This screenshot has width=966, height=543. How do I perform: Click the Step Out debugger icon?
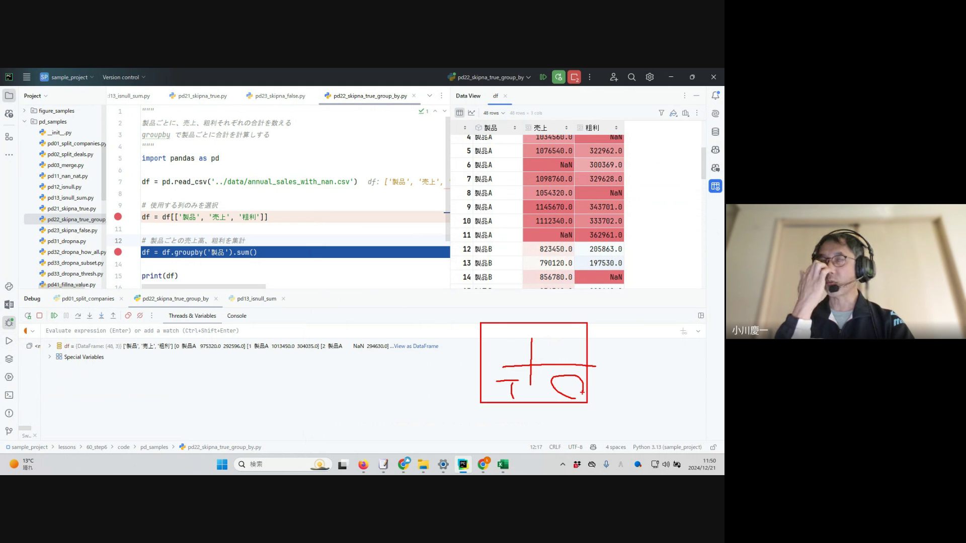coord(113,316)
